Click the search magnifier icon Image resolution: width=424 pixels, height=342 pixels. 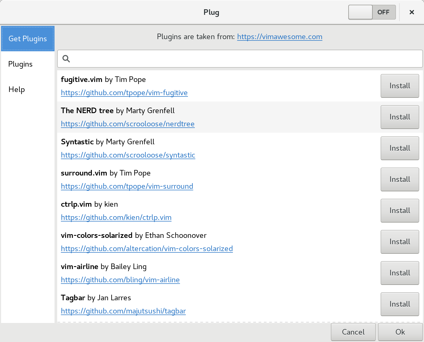[66, 59]
